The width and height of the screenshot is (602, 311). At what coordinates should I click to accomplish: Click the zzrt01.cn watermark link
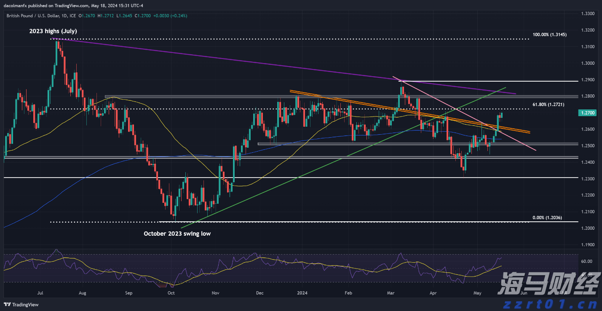click(x=548, y=302)
